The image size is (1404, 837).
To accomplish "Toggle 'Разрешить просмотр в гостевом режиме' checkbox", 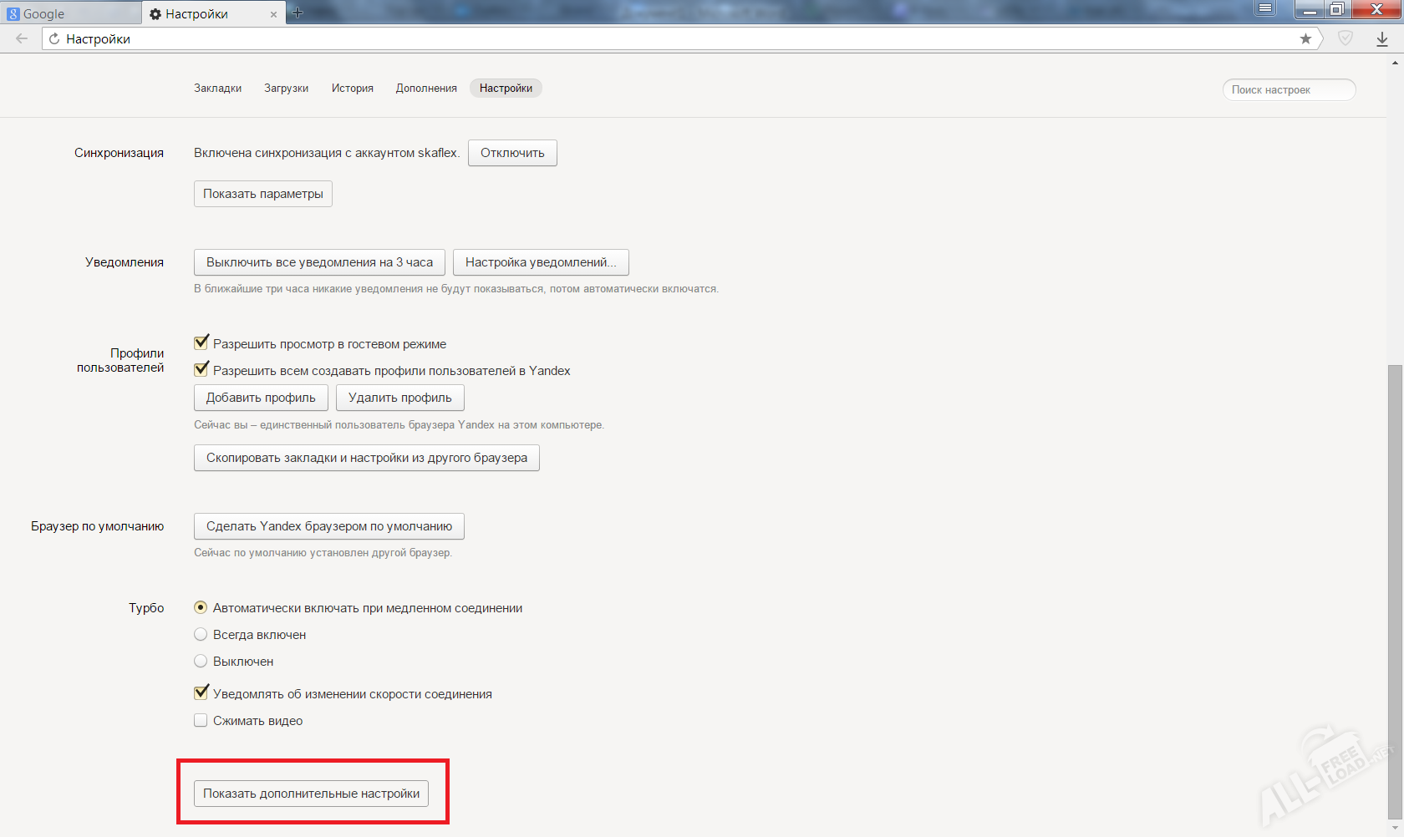I will coord(201,343).
